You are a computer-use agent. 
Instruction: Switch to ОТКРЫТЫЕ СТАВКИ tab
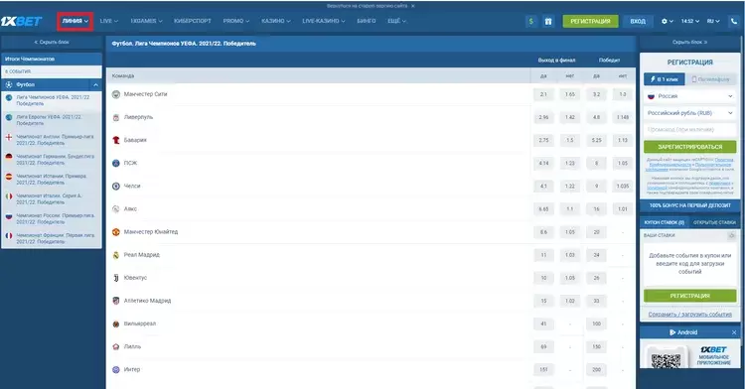click(x=714, y=222)
